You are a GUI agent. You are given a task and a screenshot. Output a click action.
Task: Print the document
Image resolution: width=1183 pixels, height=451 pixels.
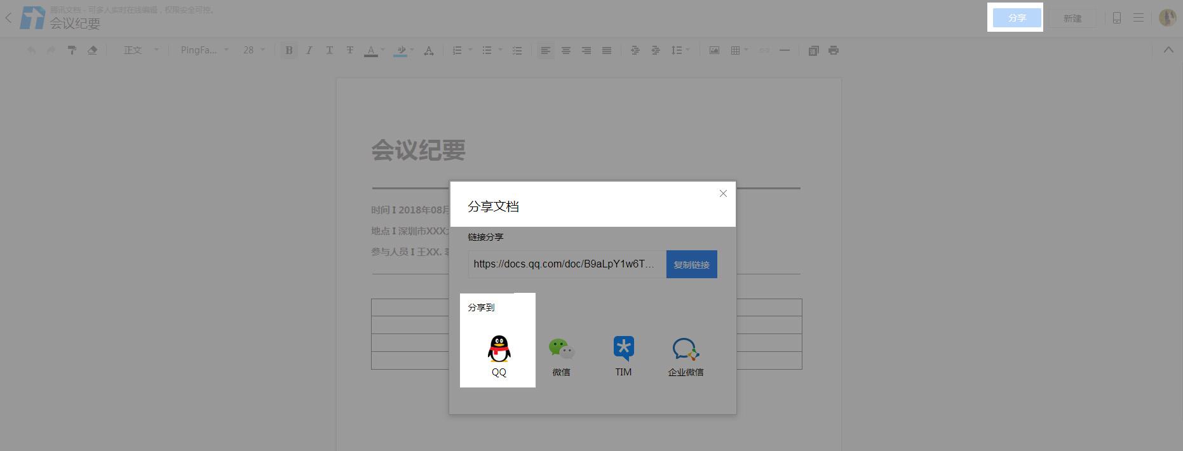(834, 50)
